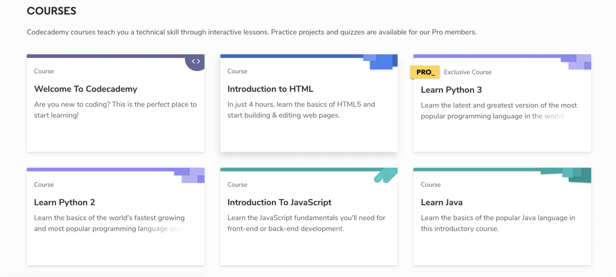Click the "Are you new to coding?" description

[115, 110]
